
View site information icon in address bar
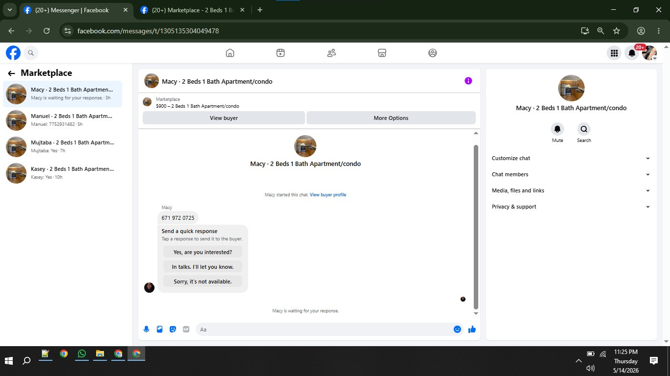coord(68,31)
